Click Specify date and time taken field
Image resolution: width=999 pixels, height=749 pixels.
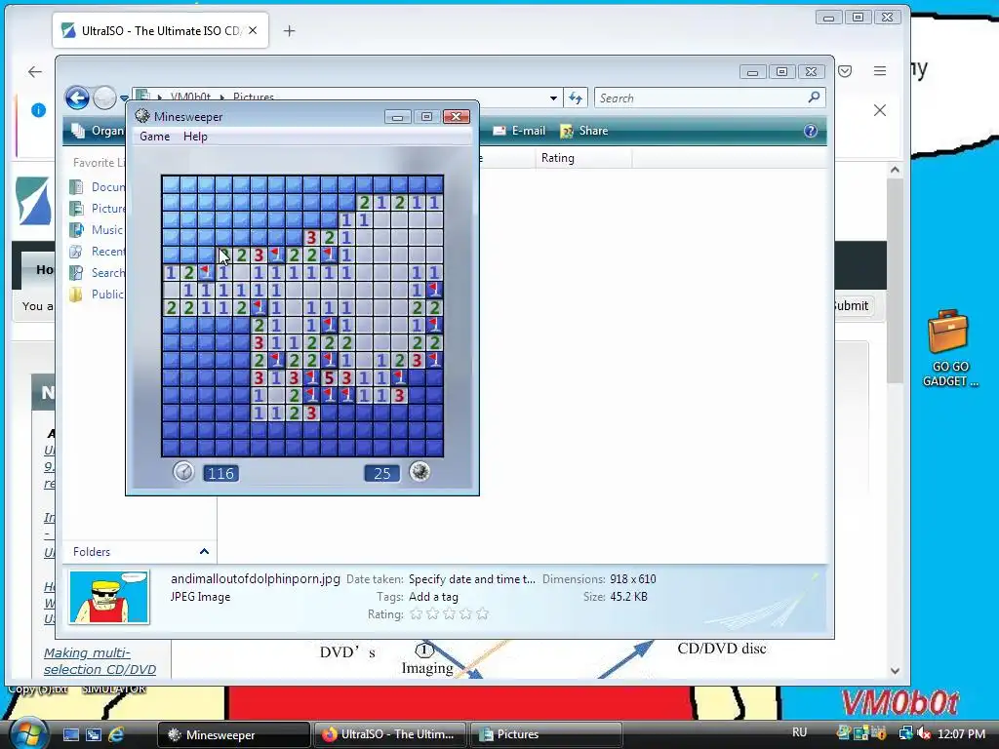point(472,579)
